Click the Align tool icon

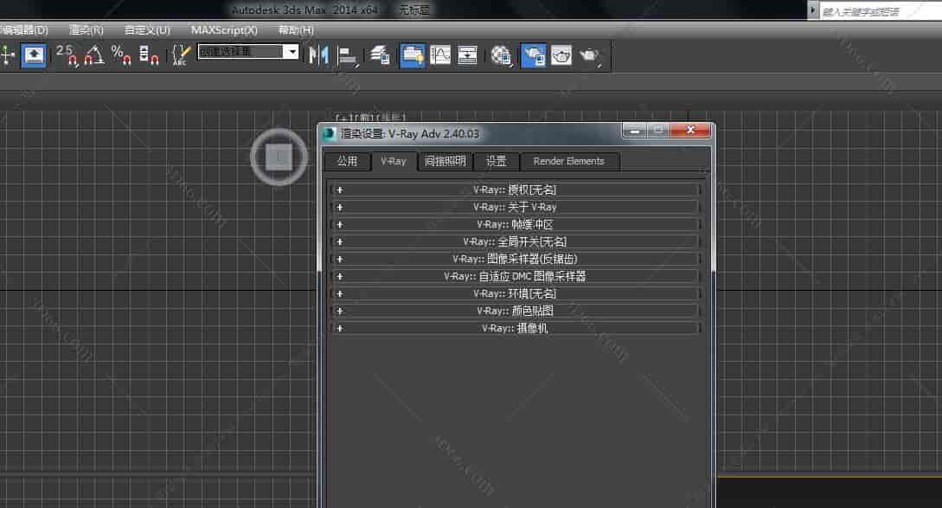(347, 55)
